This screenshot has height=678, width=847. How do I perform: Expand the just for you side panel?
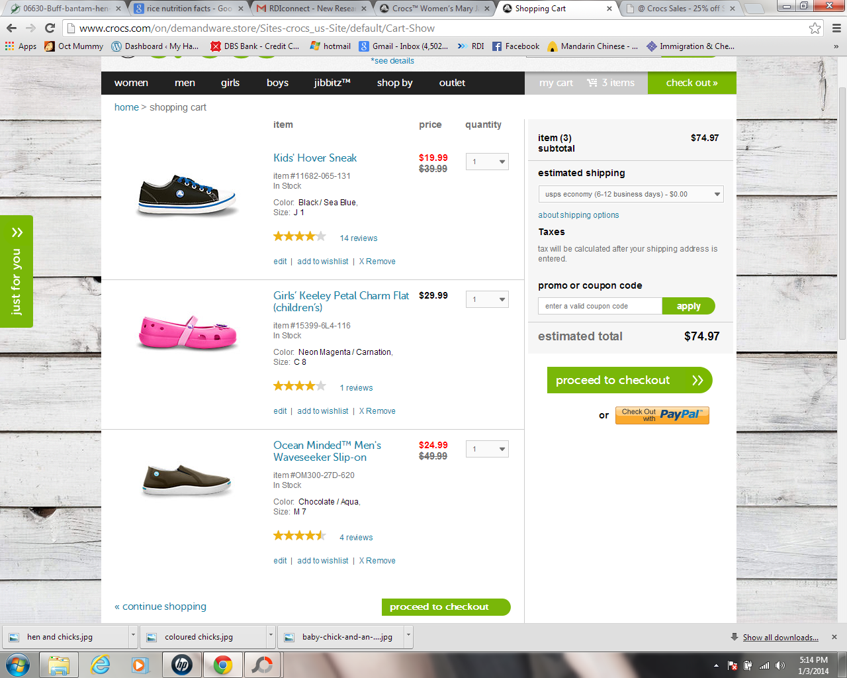[x=17, y=271]
